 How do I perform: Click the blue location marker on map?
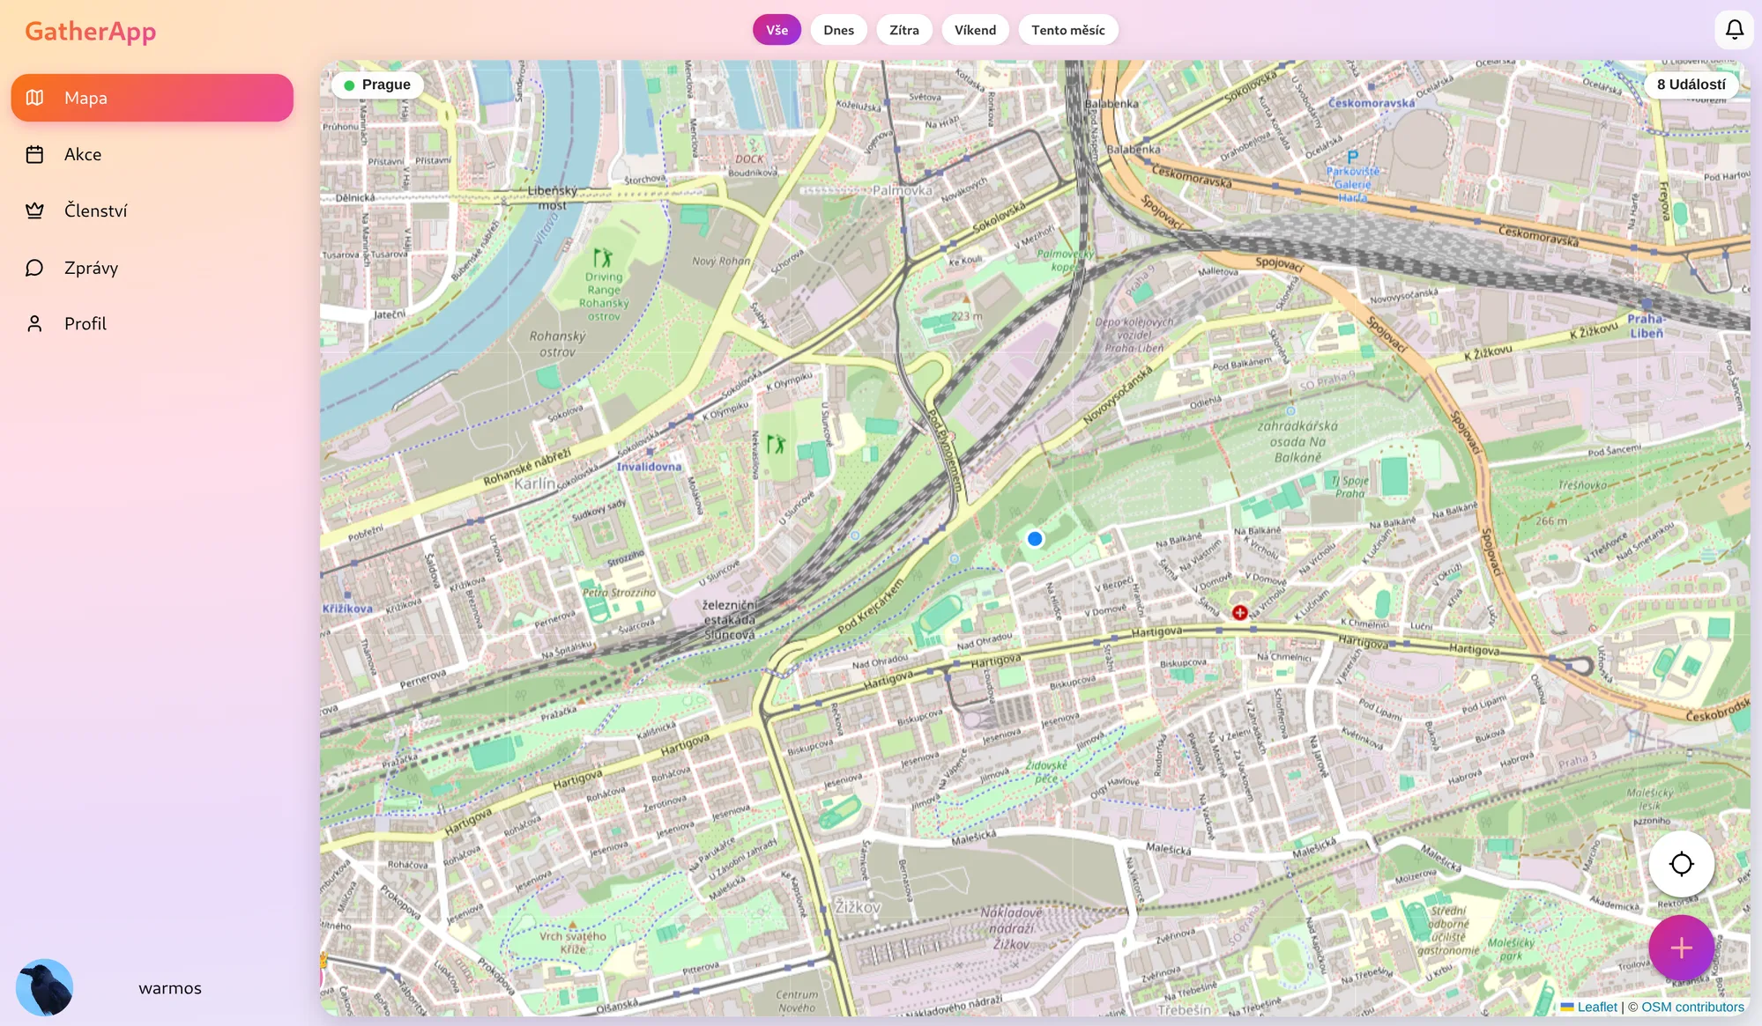point(1035,538)
